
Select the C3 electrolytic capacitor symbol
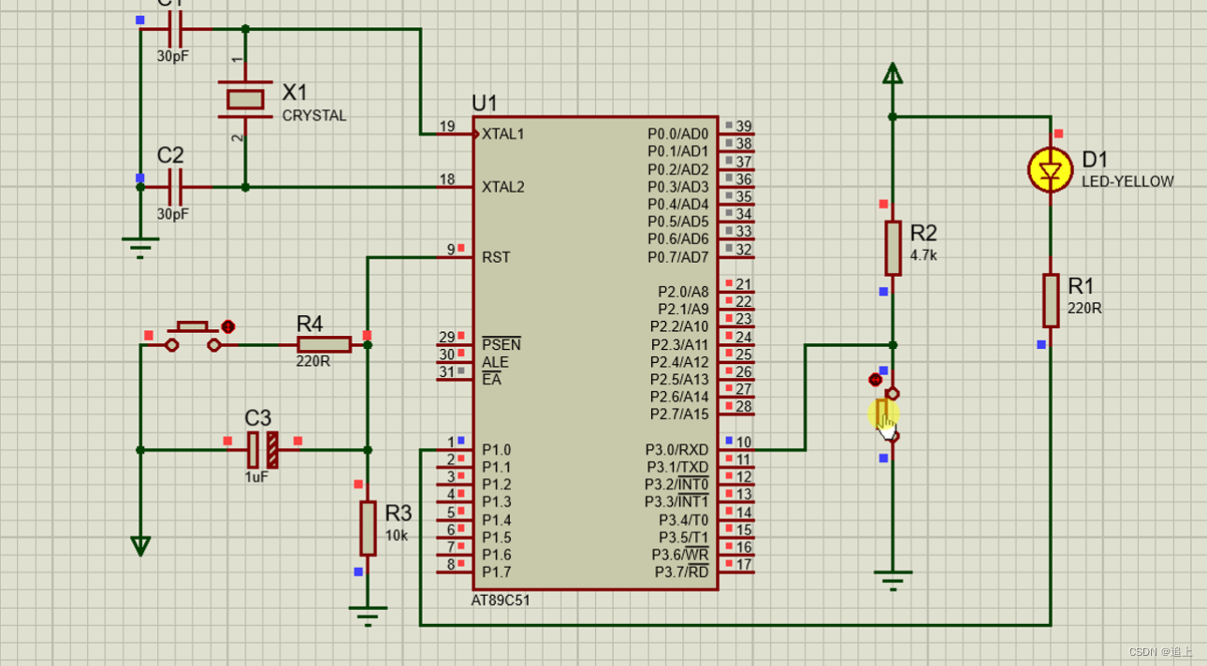[263, 450]
